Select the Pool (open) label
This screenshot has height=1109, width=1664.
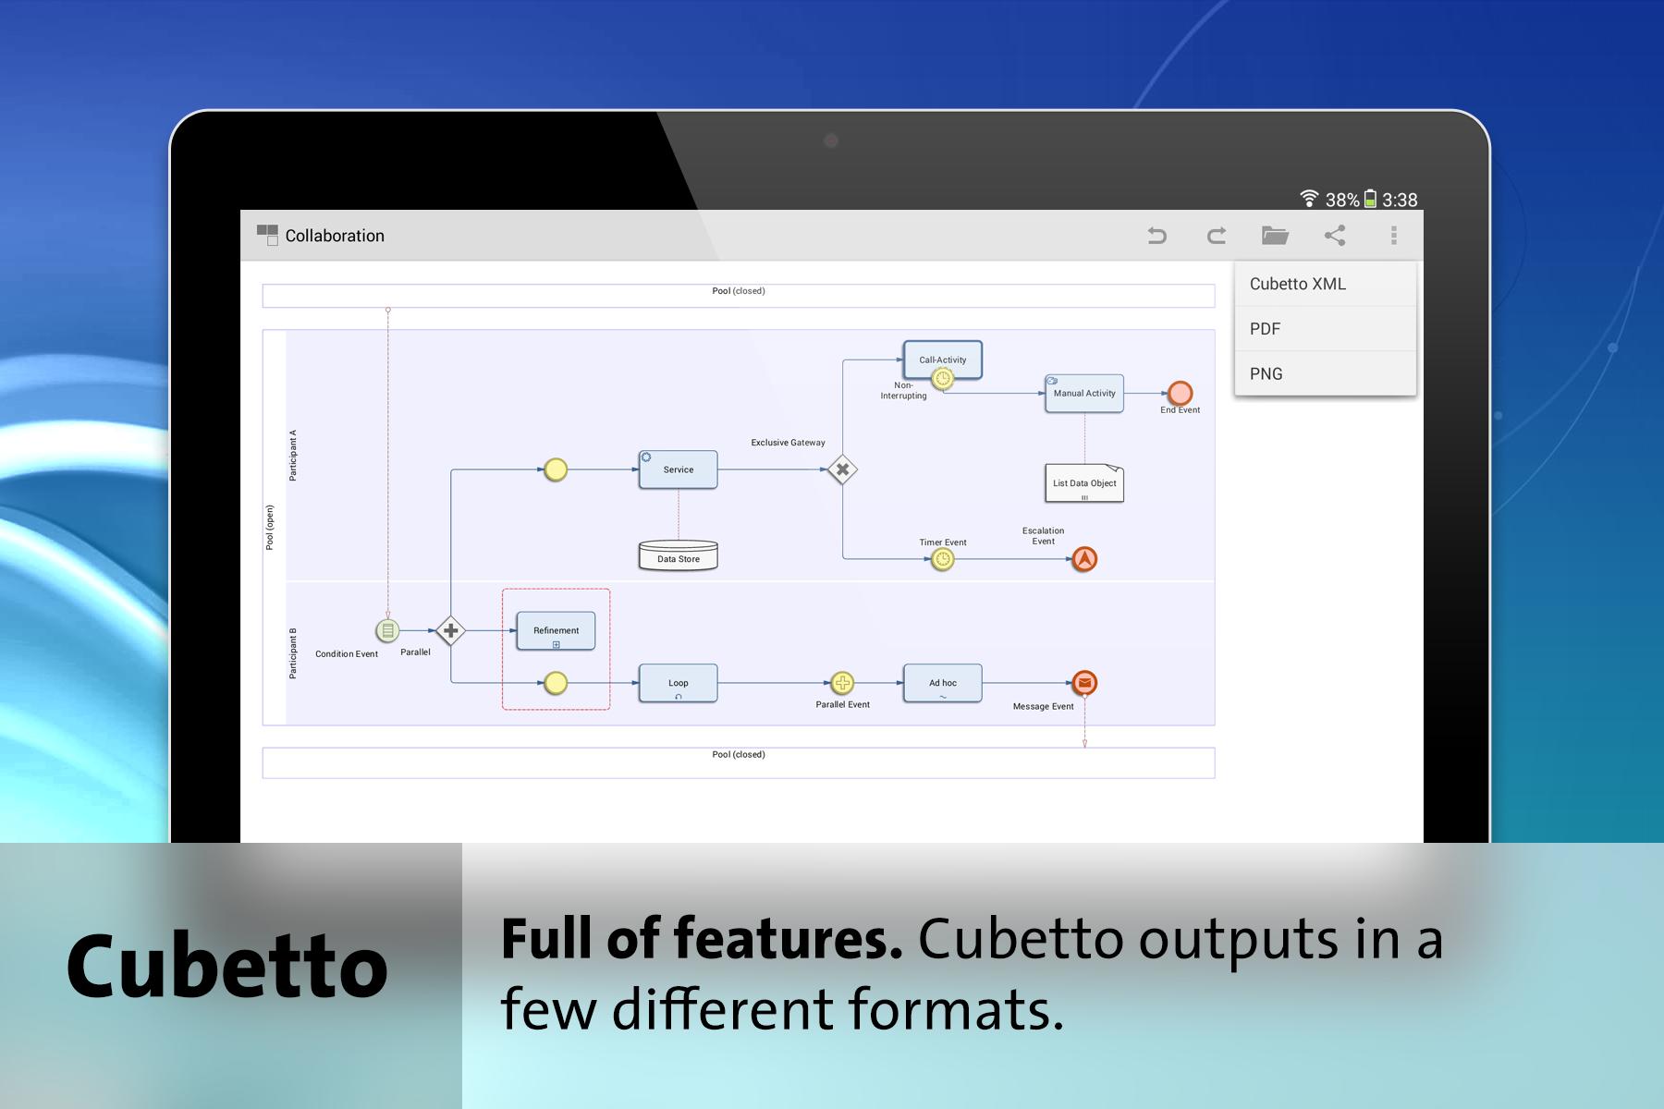[x=270, y=528]
